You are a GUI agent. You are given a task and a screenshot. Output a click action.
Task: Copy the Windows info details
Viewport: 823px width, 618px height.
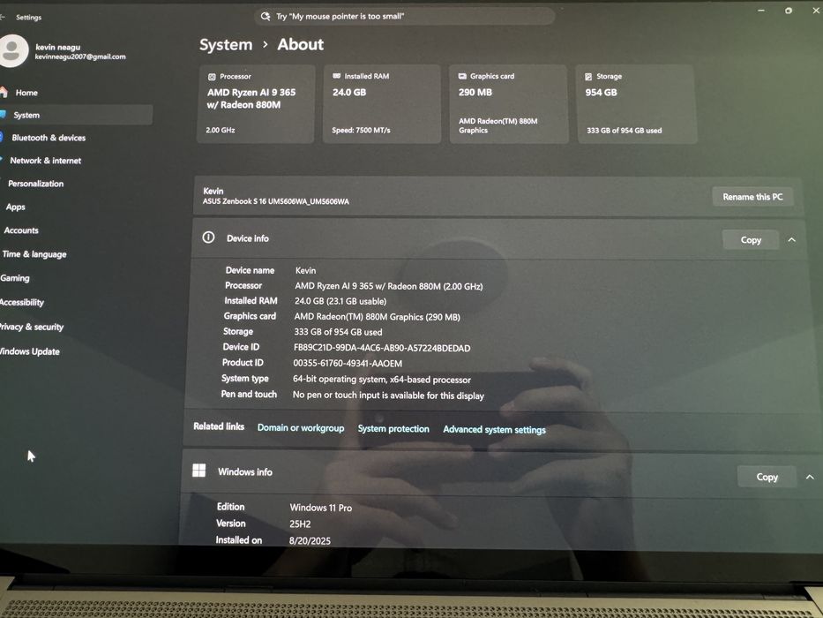coord(767,477)
